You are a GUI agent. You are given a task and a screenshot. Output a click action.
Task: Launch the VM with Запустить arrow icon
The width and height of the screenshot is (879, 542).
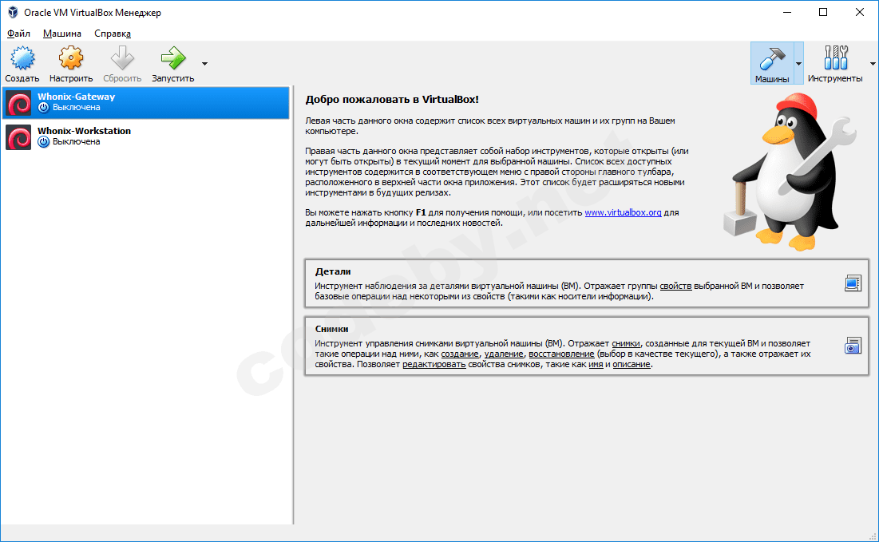[172, 57]
